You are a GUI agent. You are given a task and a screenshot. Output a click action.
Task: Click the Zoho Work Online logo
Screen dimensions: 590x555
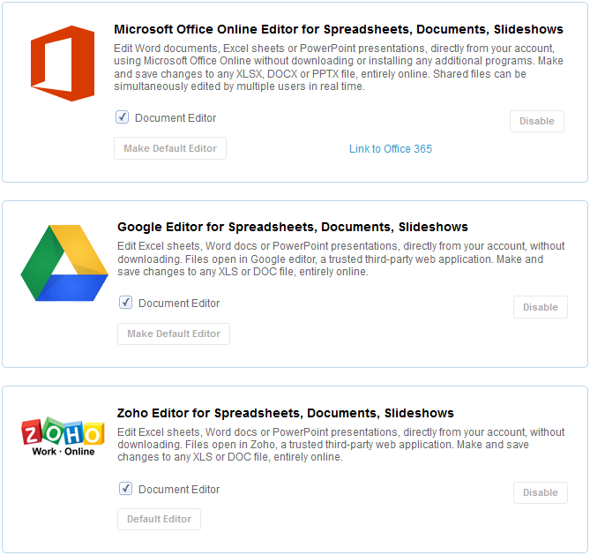coord(63,437)
